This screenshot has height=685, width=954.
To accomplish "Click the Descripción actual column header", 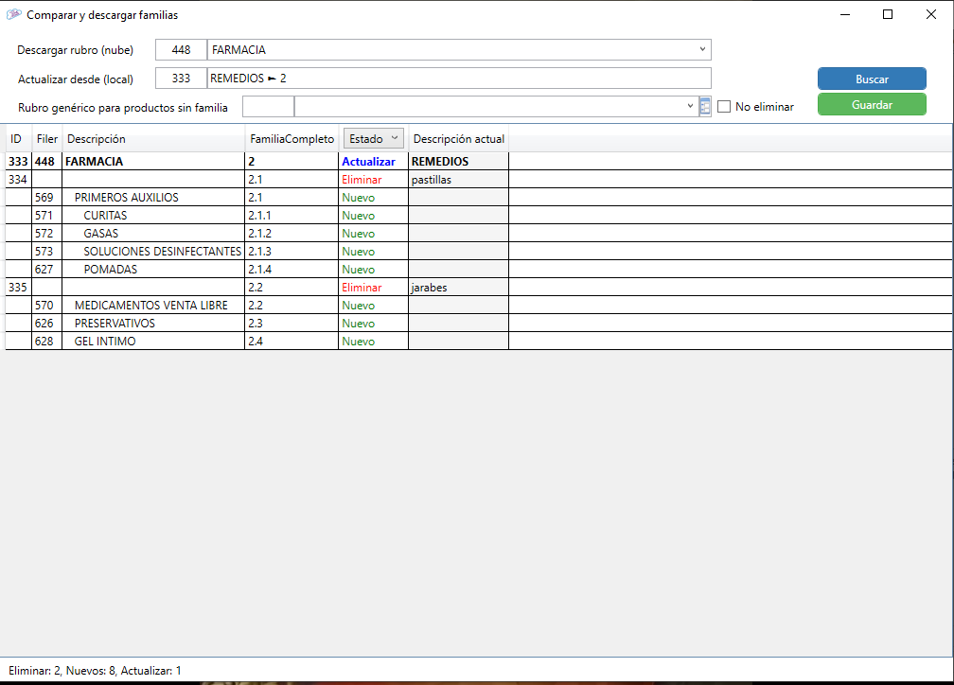I will pos(459,139).
